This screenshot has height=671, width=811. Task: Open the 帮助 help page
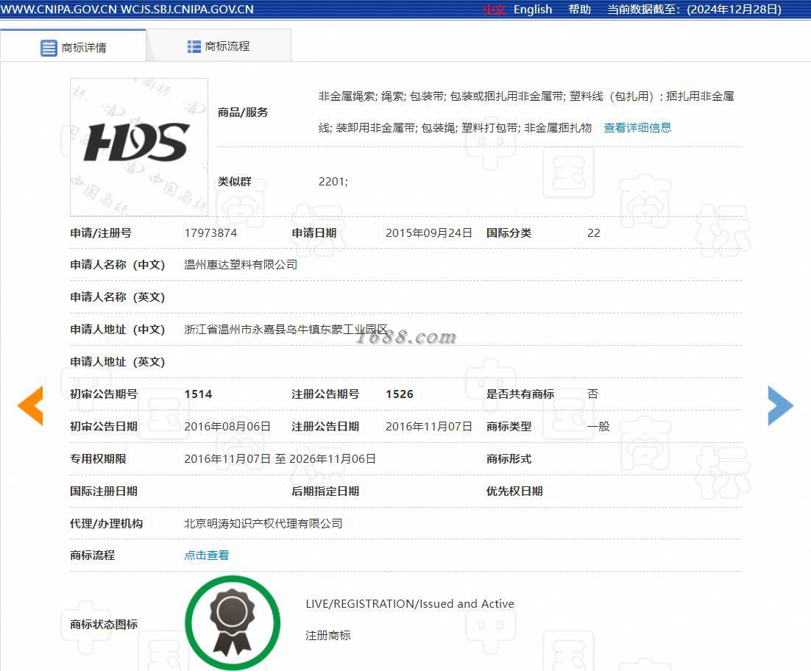[x=579, y=10]
